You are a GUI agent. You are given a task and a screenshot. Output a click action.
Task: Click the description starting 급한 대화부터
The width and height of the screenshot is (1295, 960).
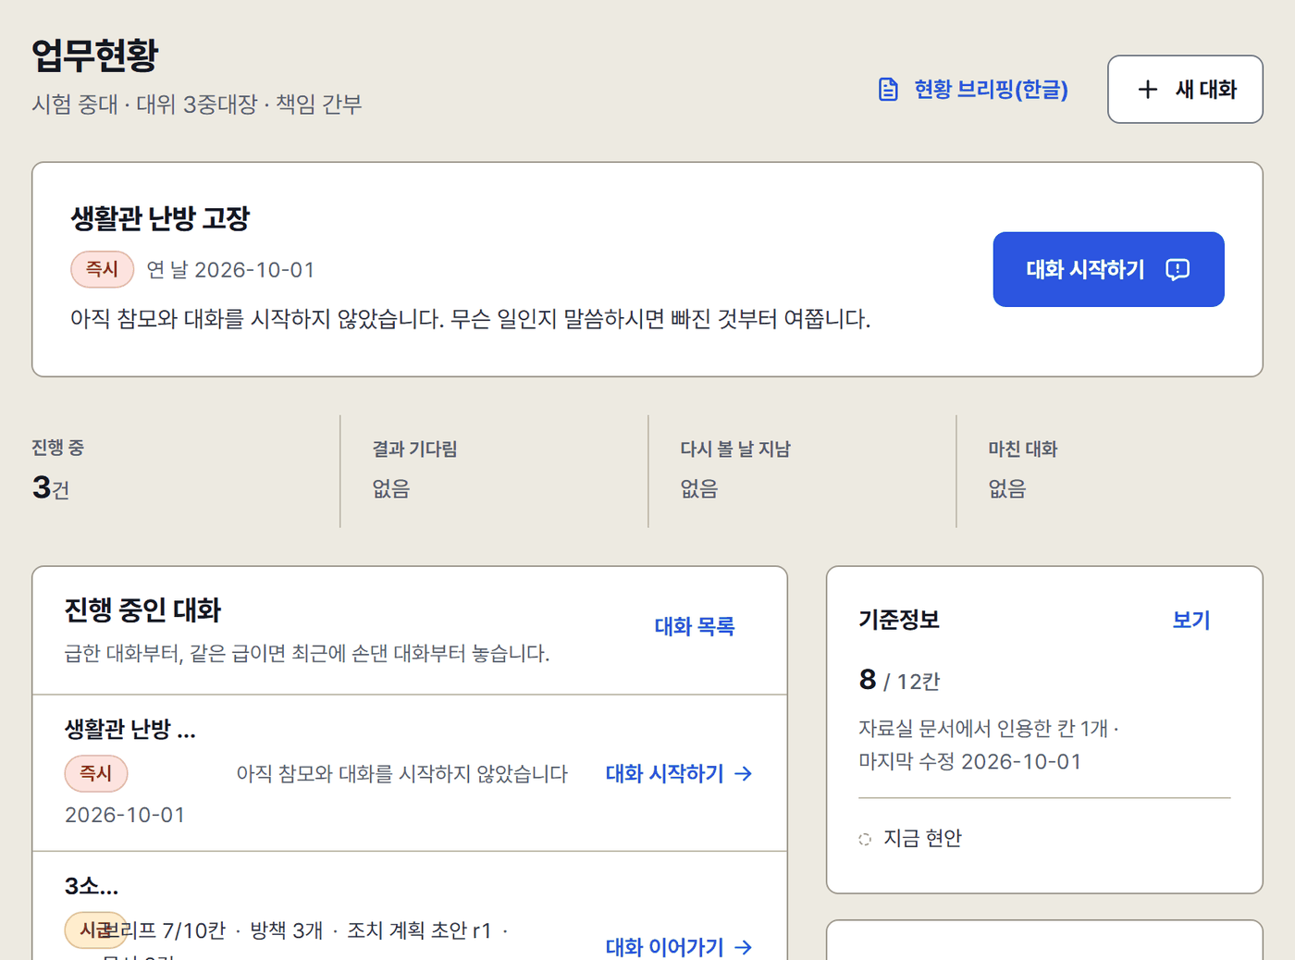tap(307, 654)
